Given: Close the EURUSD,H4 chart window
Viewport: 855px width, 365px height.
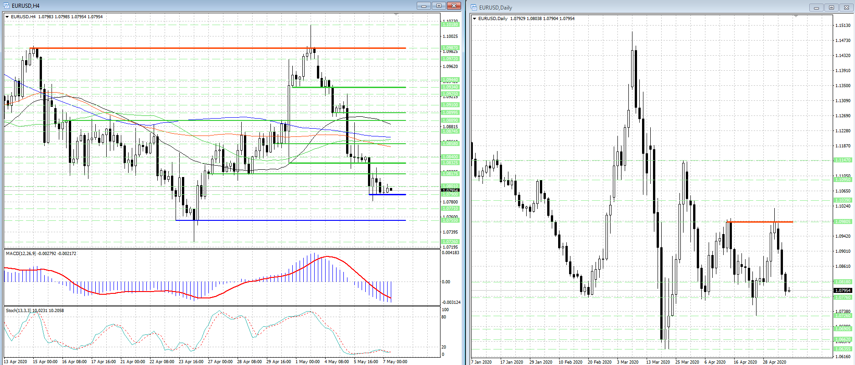Looking at the screenshot, I should click(454, 6).
